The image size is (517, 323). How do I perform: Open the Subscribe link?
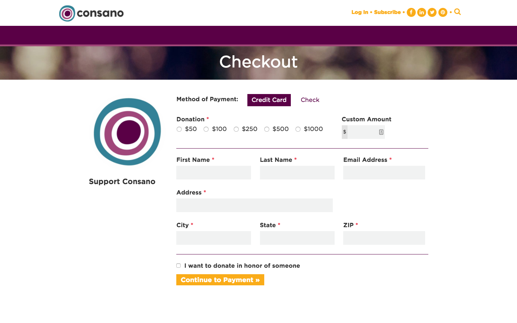(x=387, y=12)
